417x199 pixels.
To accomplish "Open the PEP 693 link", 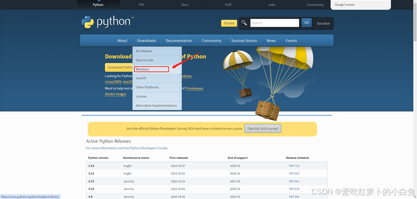I will (294, 173).
